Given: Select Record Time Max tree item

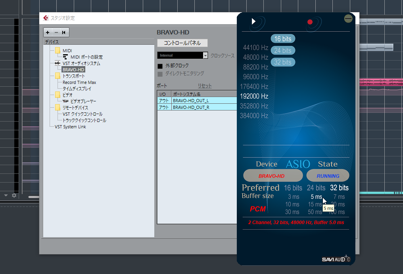Looking at the screenshot, I should [79, 82].
